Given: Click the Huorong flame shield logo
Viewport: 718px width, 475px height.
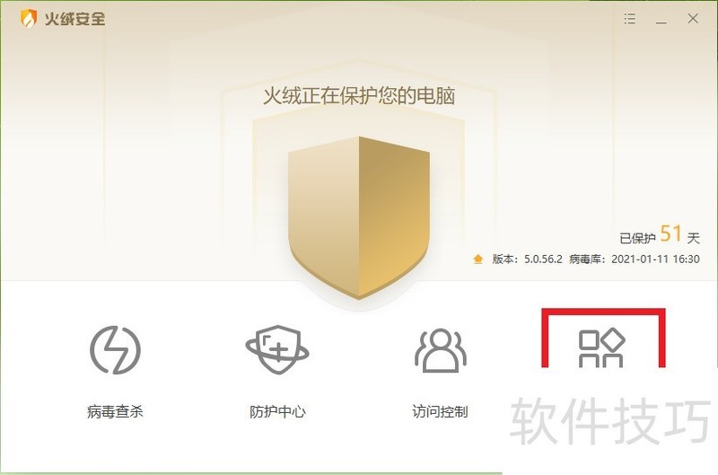Looking at the screenshot, I should click(x=29, y=19).
